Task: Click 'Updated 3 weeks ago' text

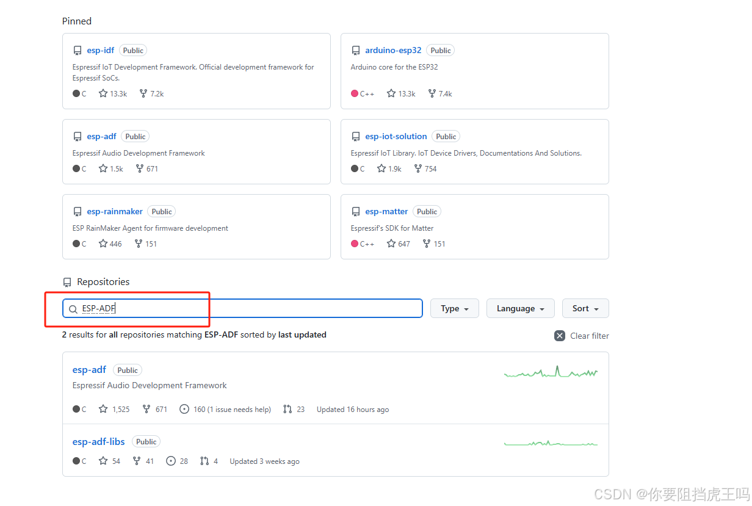Action: tap(264, 461)
